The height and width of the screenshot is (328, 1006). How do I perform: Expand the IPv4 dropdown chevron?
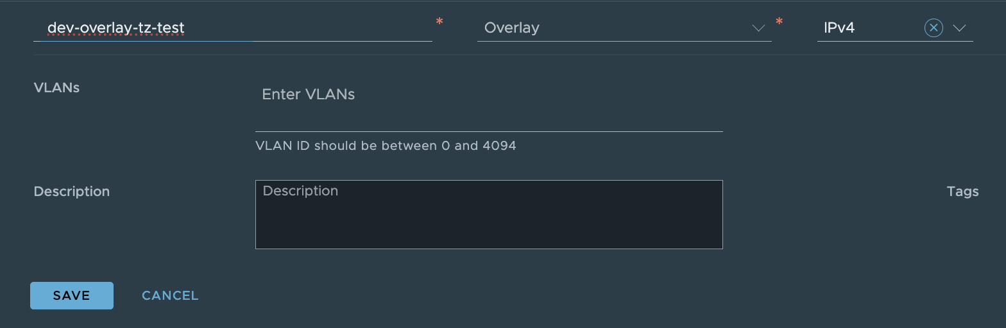pyautogui.click(x=960, y=28)
